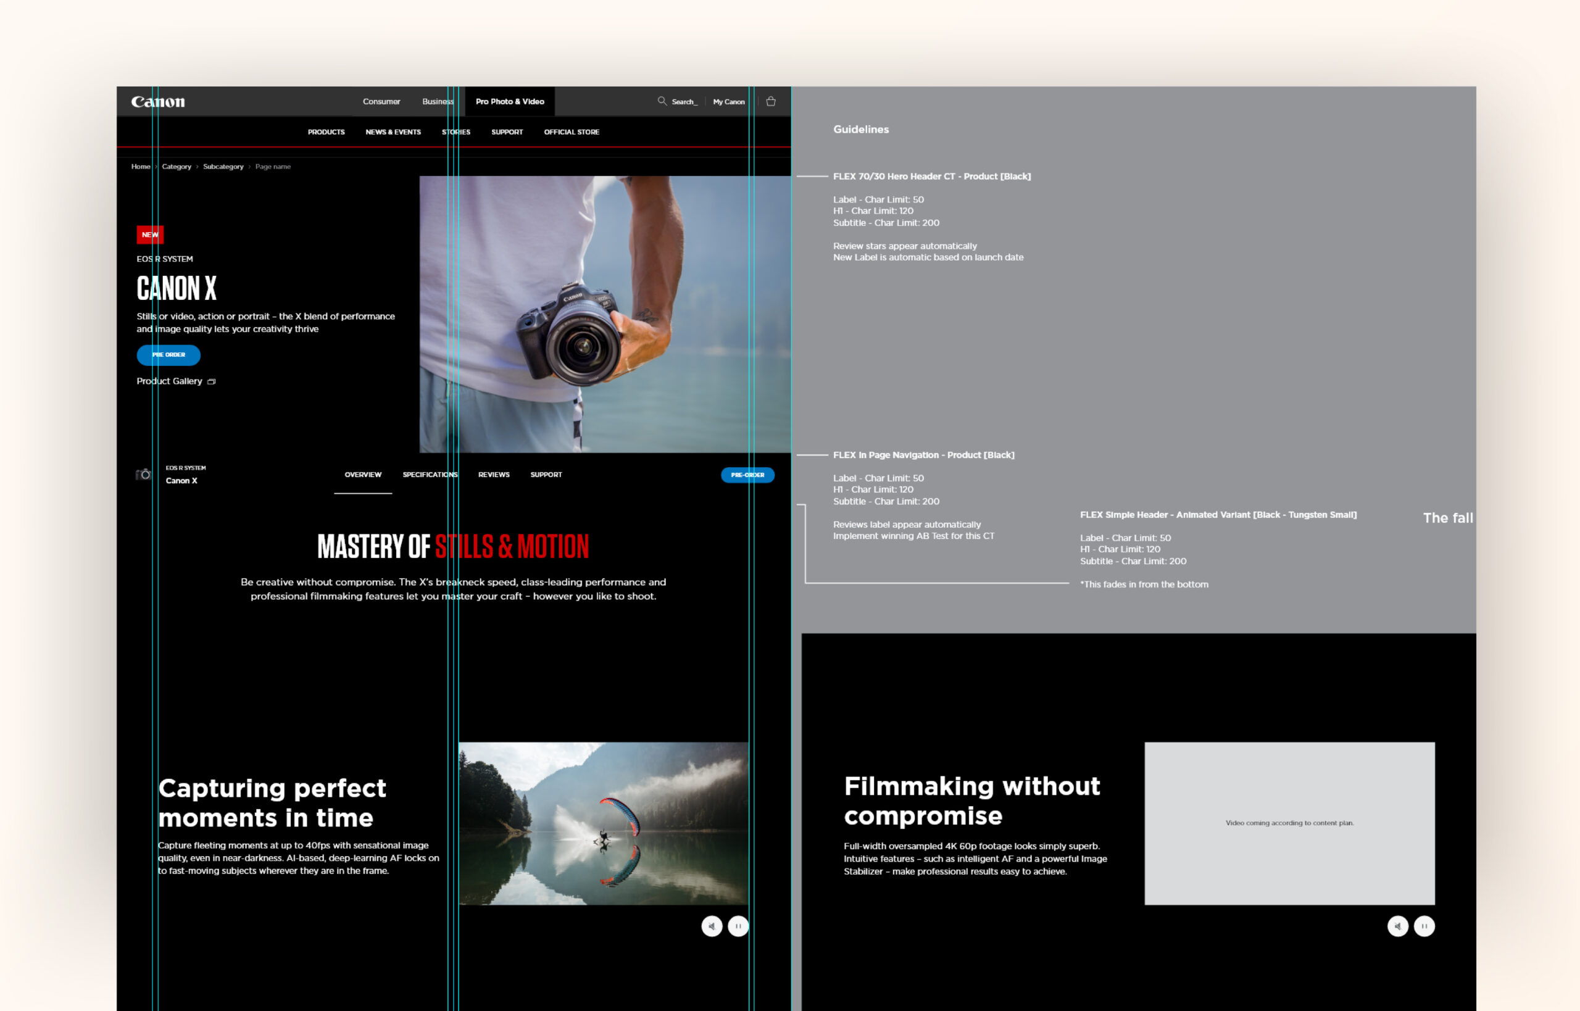Mute the paraglider video
This screenshot has width=1580, height=1011.
[x=712, y=926]
